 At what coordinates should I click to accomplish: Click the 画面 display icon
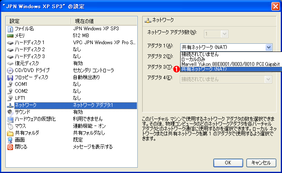coord(10,140)
